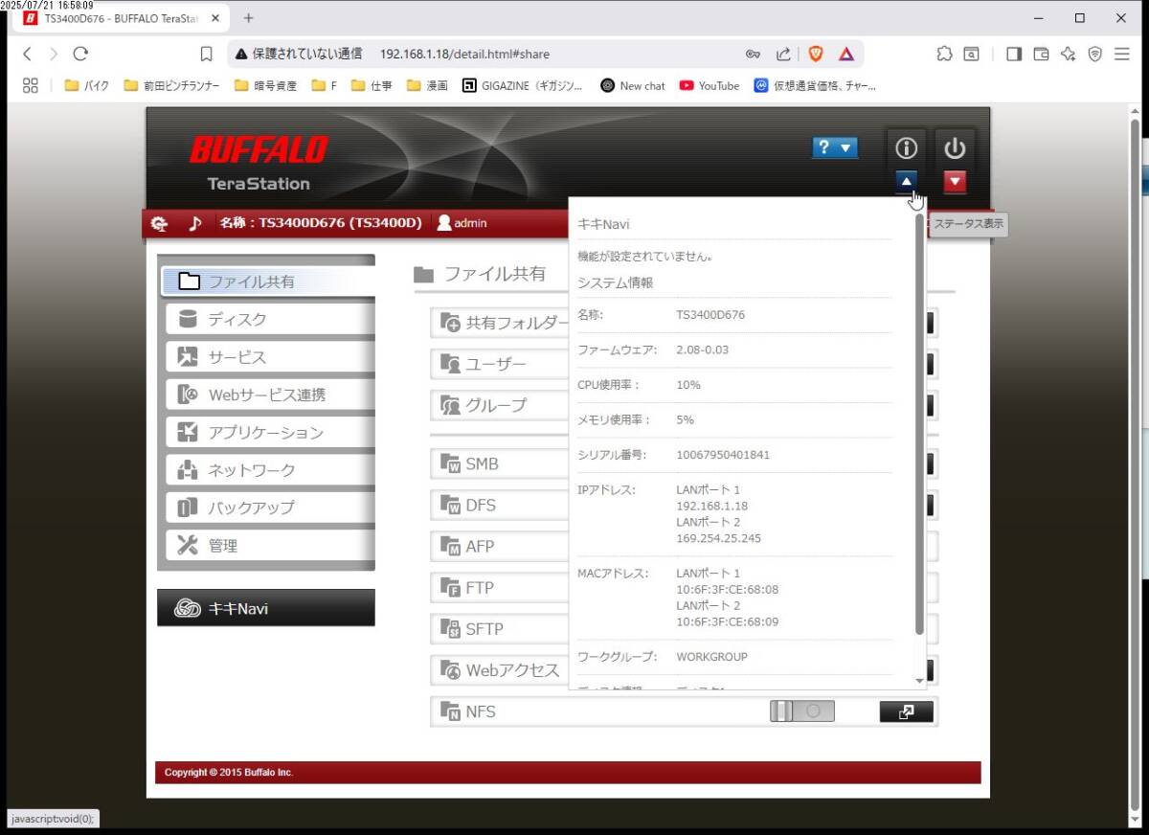Image resolution: width=1149 pixels, height=835 pixels.
Task: Click browser back arrow
Action: tap(27, 54)
